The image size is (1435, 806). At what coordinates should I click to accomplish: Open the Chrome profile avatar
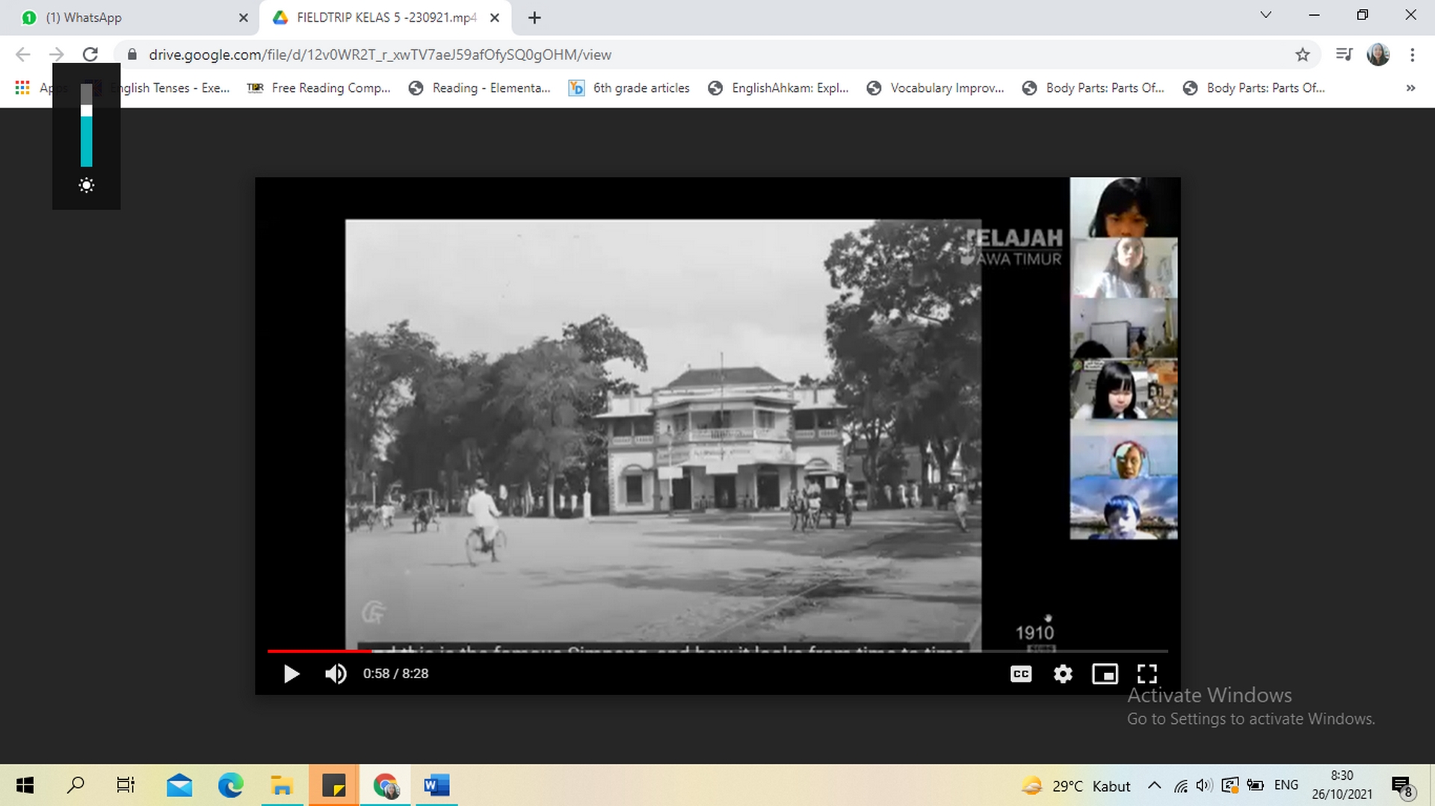[1378, 55]
